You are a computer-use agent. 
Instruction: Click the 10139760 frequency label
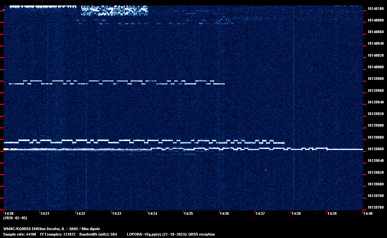tap(375, 207)
